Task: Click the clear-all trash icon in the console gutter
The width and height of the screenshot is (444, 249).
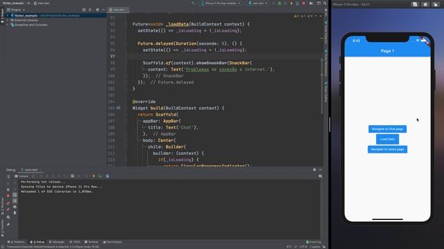Action: [15, 212]
